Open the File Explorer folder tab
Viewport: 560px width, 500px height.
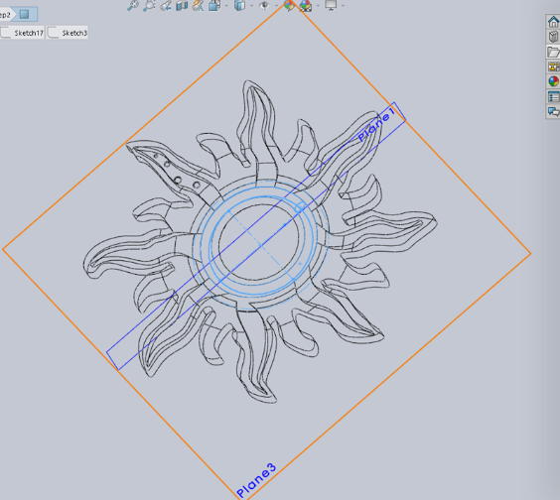pyautogui.click(x=553, y=53)
